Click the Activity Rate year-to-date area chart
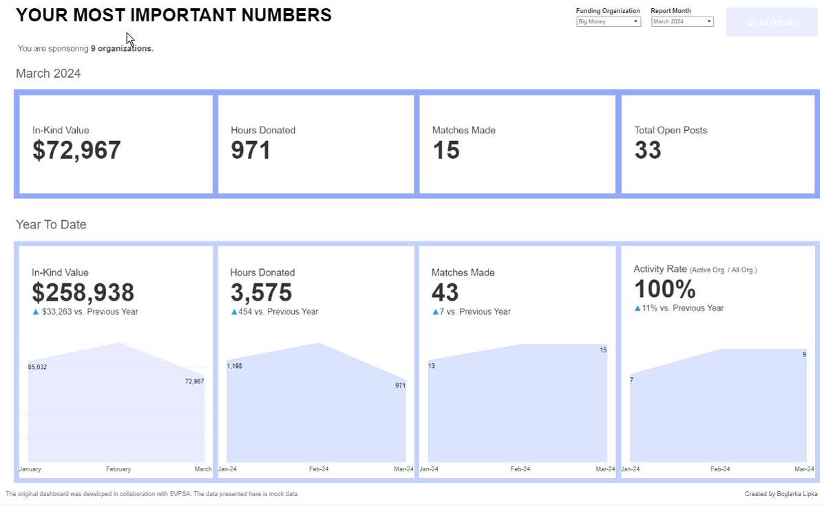This screenshot has height=505, width=824. [x=719, y=406]
